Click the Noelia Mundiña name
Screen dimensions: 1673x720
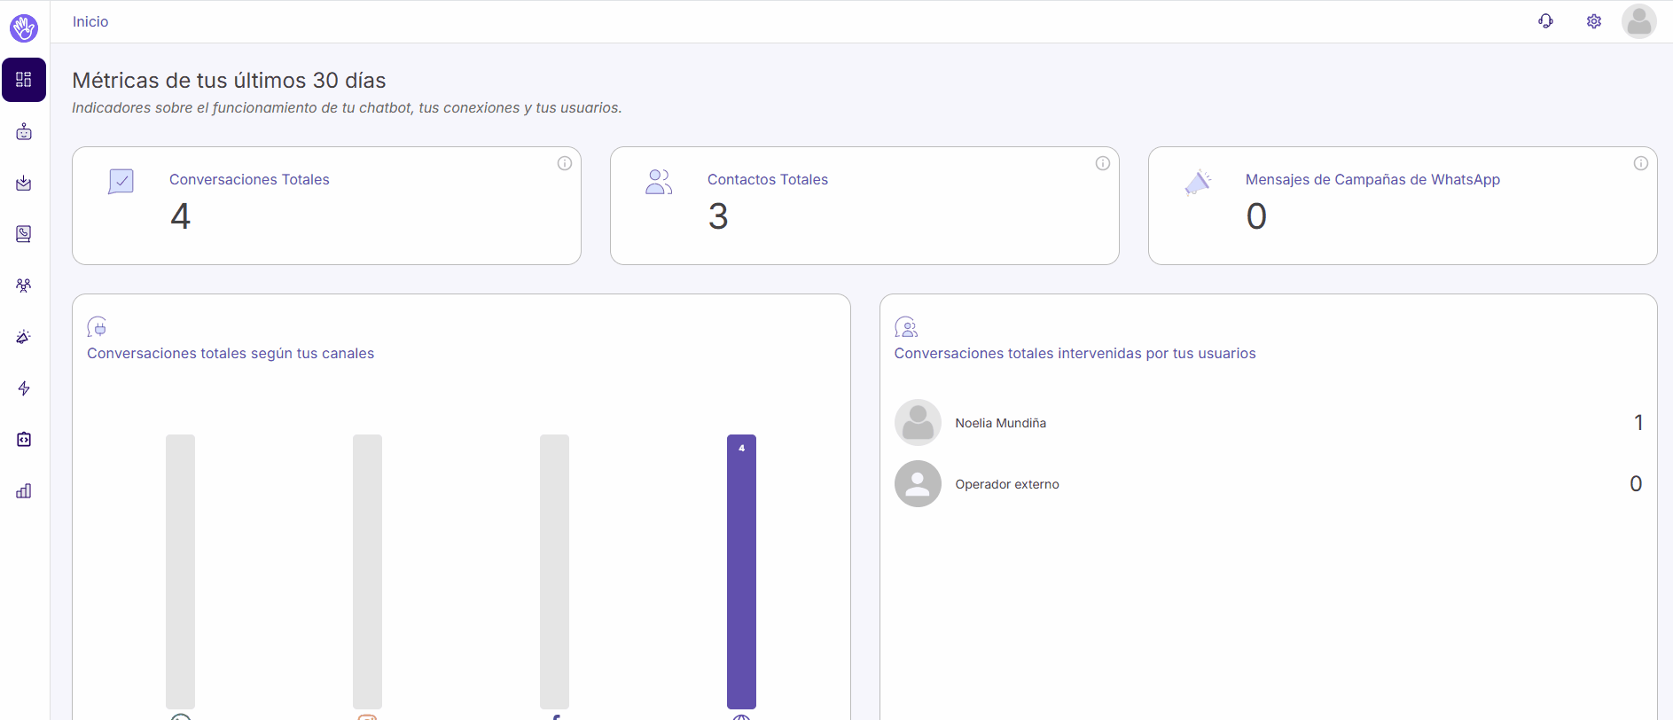pos(1000,423)
